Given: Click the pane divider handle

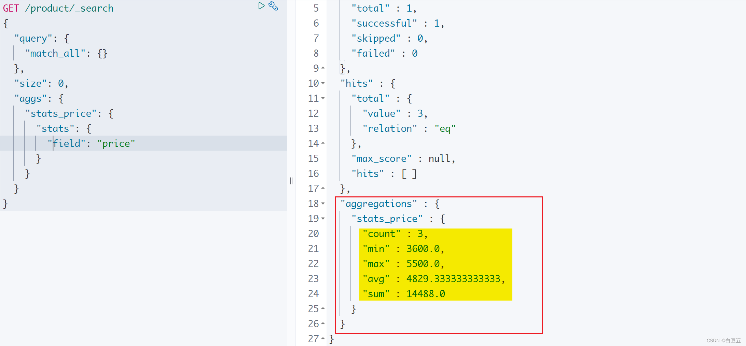Looking at the screenshot, I should pyautogui.click(x=291, y=181).
